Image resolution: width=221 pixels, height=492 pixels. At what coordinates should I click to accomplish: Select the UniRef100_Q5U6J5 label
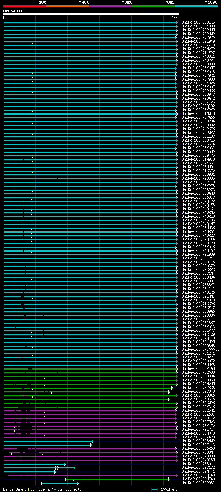coord(198,399)
